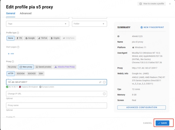The height and width of the screenshot is (130, 175).
Task: Open the Folder dropdown
Action: tap(89, 24)
